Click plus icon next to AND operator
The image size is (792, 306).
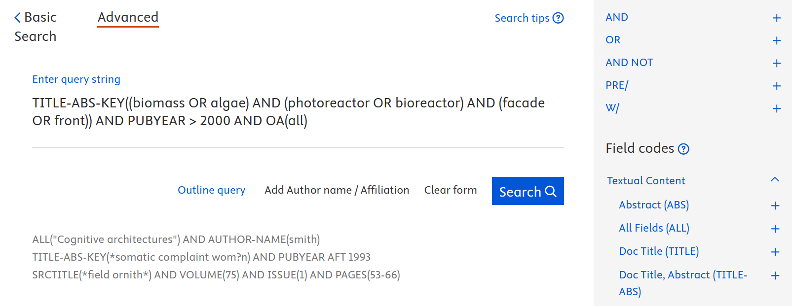pyautogui.click(x=776, y=18)
